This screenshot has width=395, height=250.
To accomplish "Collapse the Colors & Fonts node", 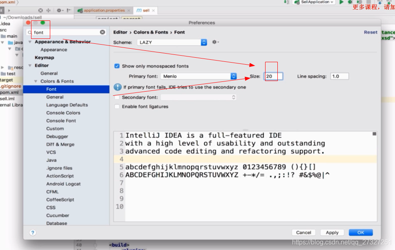I will [36, 81].
